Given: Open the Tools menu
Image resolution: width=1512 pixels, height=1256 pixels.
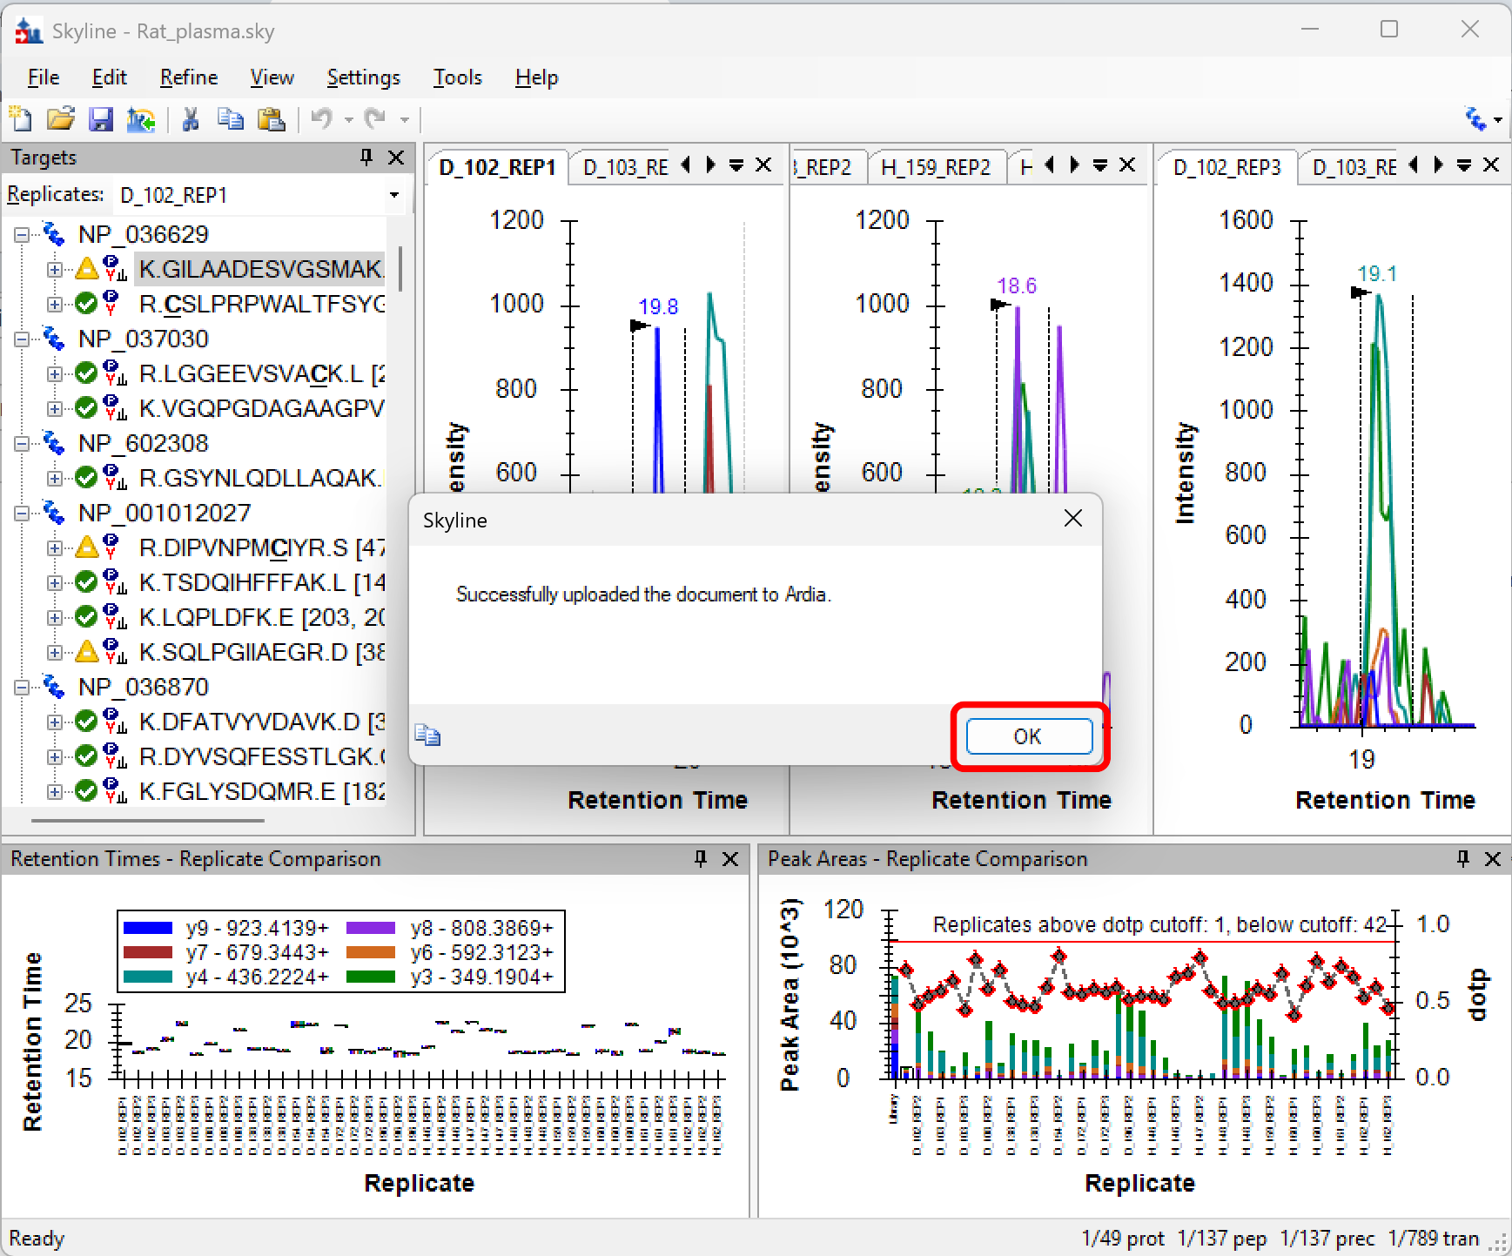Looking at the screenshot, I should coord(457,77).
